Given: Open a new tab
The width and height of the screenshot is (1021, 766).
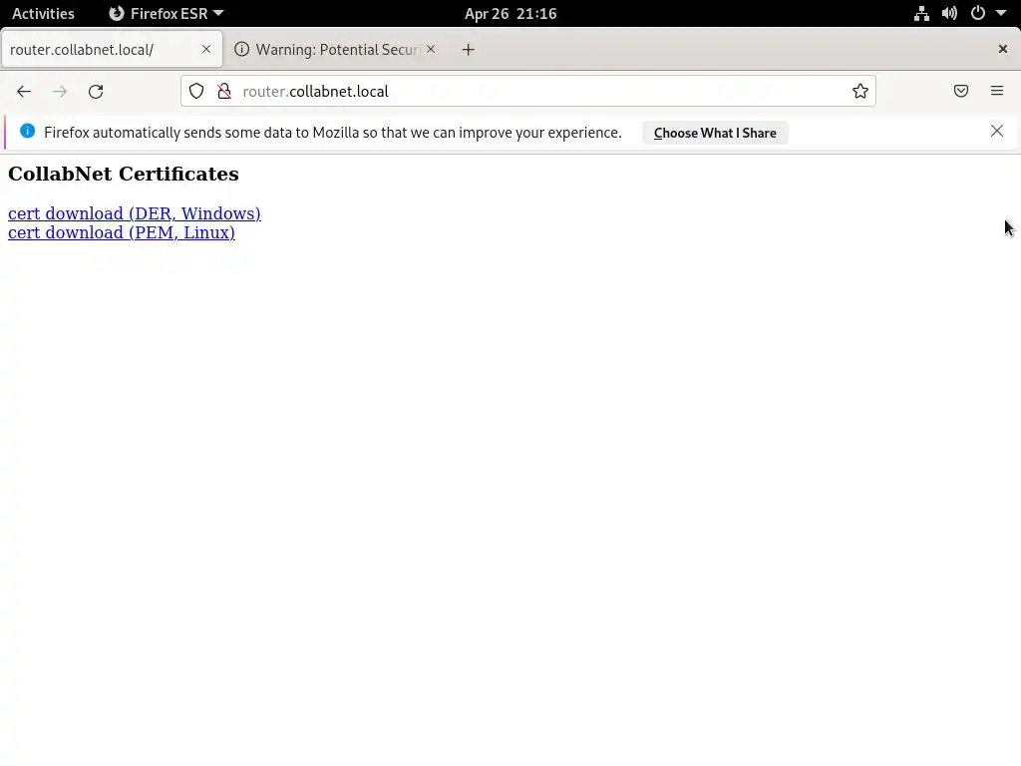Looking at the screenshot, I should [469, 50].
